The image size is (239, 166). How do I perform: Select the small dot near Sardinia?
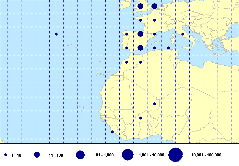tap(168, 48)
